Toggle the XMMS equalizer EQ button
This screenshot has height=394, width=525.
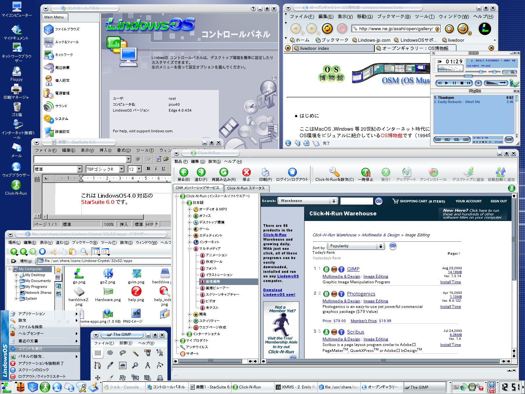coord(507,72)
